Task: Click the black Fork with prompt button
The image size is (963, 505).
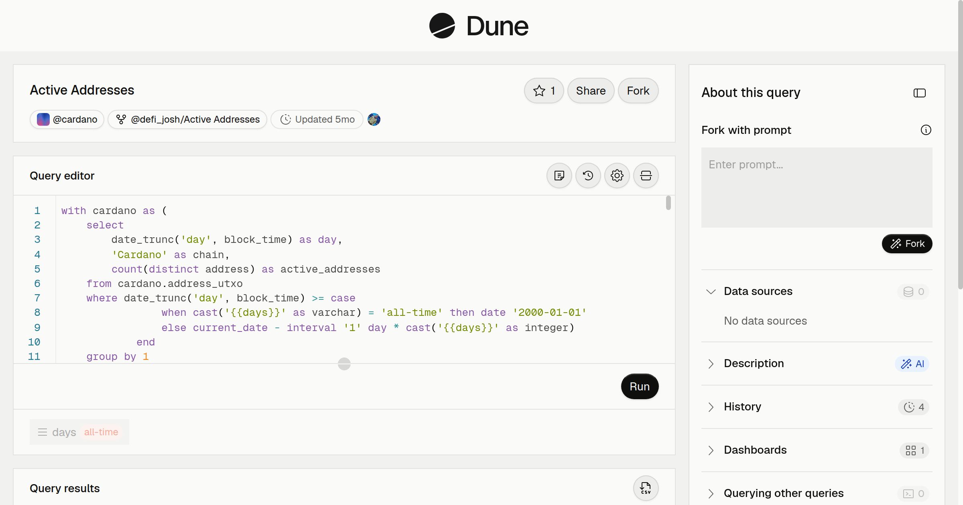Action: tap(907, 244)
